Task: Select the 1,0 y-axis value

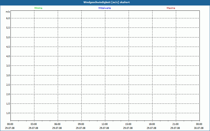Action: (x=8, y=113)
